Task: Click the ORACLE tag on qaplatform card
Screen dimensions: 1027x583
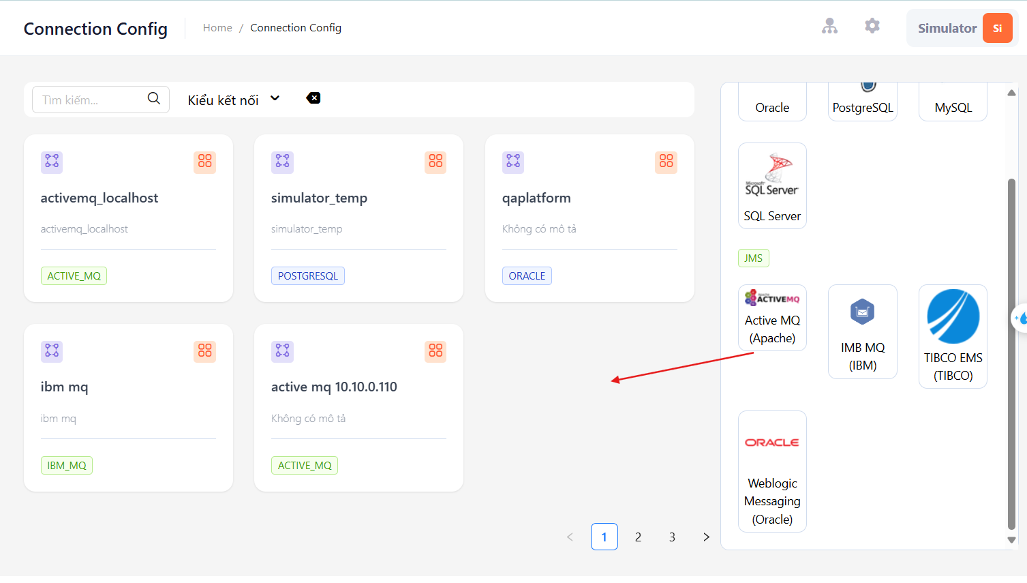Action: tap(527, 275)
